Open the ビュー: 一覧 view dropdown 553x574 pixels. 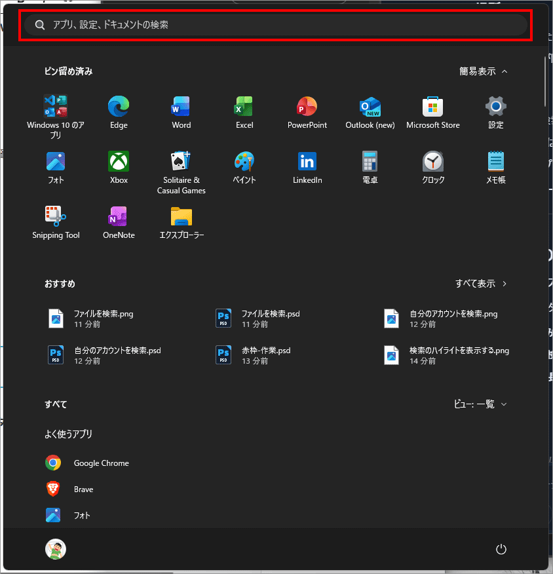pyautogui.click(x=480, y=404)
